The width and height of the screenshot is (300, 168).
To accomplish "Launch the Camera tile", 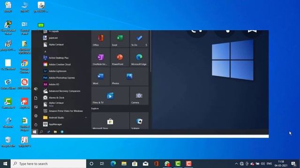I will click(139, 96).
